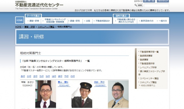Open the (028090) profile link

pos(100,86)
